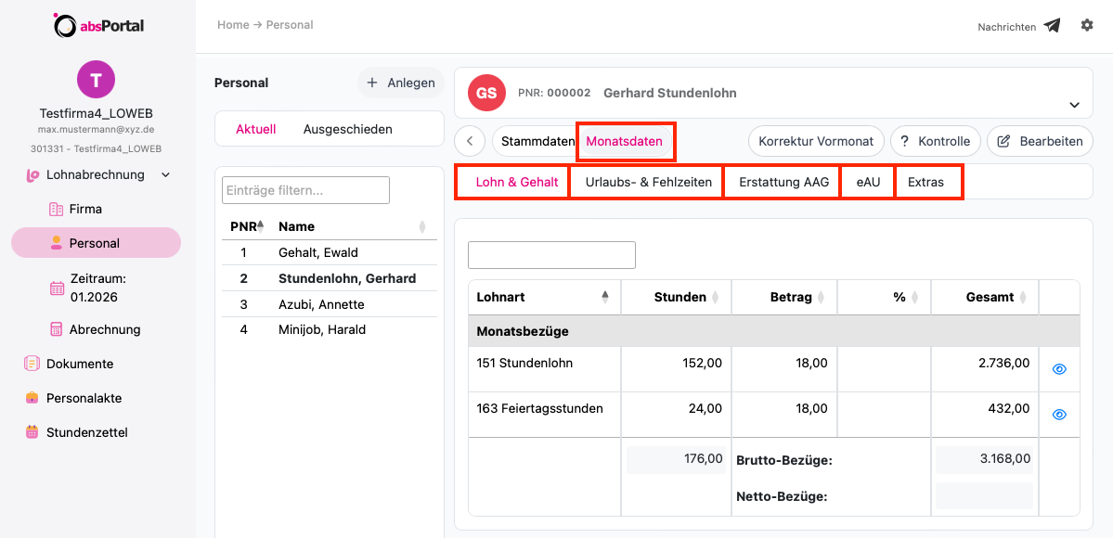Click the back arrow beside Stammdaten
The height and width of the screenshot is (538, 1113).
coord(469,141)
